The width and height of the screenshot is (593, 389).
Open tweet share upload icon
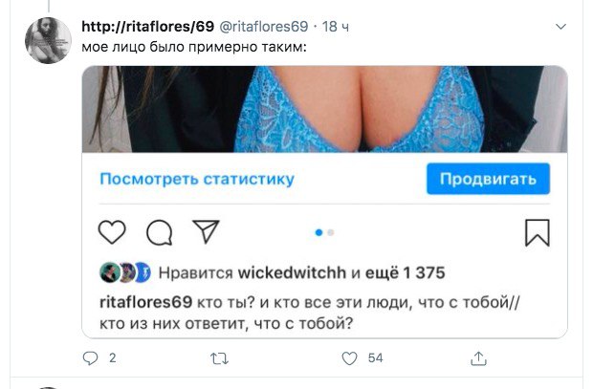pyautogui.click(x=478, y=358)
